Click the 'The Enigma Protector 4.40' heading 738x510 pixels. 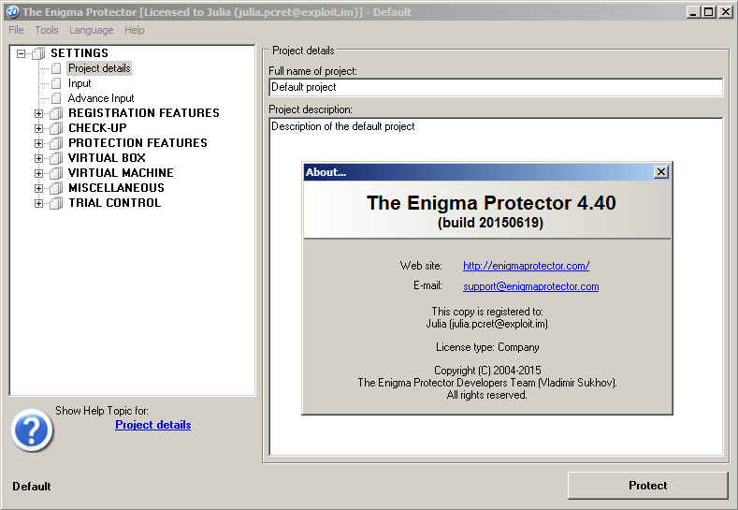tap(491, 203)
